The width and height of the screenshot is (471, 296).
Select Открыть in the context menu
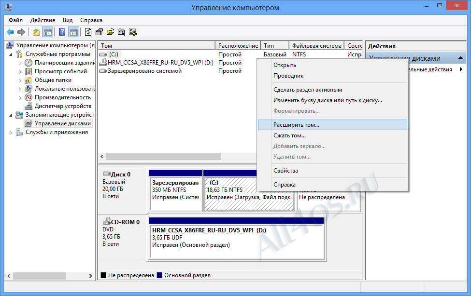pos(332,65)
